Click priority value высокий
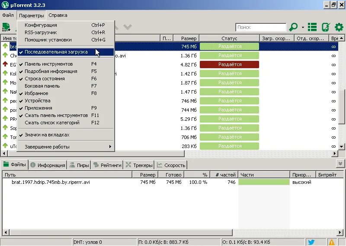The width and height of the screenshot is (346, 246). pos(301,182)
